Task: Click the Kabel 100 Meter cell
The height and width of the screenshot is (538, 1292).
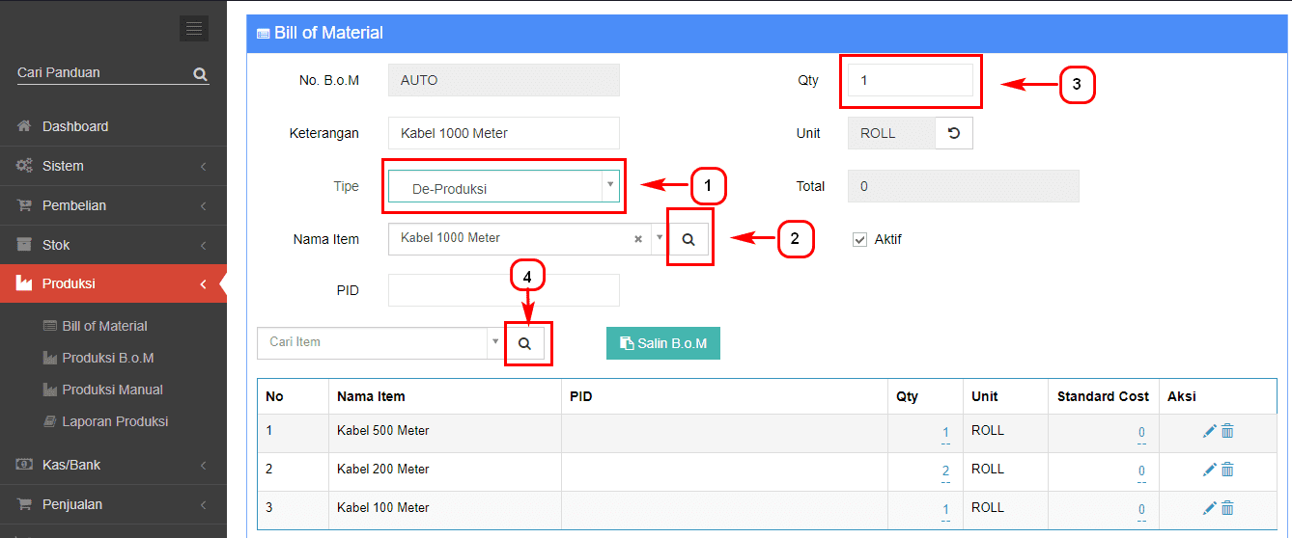Action: coord(444,511)
